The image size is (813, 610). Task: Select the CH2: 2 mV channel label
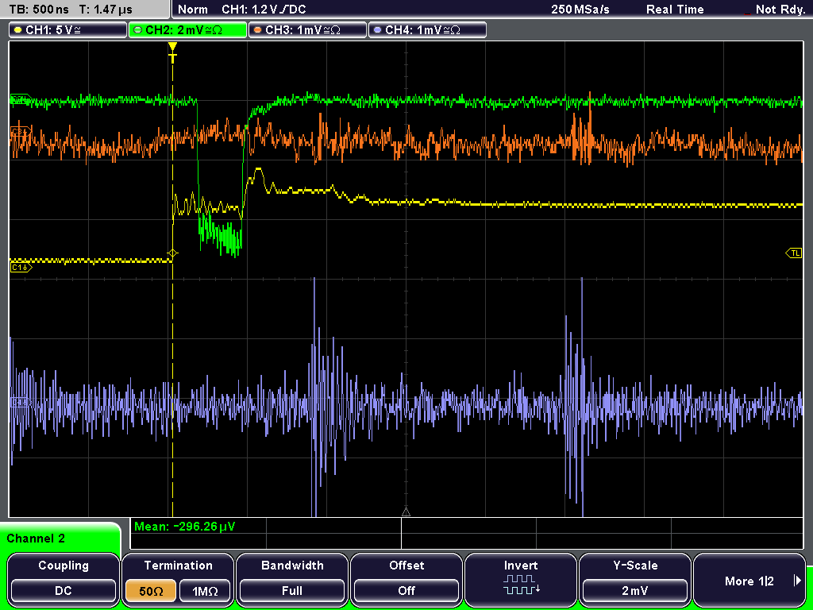click(x=187, y=30)
